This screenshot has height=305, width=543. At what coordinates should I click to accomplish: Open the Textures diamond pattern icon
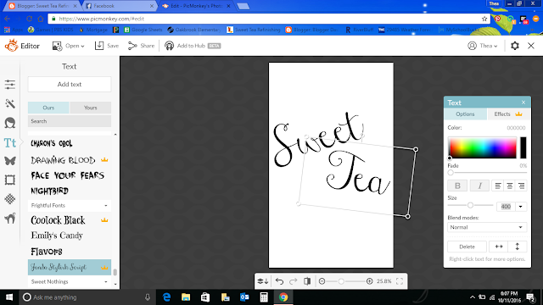[10, 199]
